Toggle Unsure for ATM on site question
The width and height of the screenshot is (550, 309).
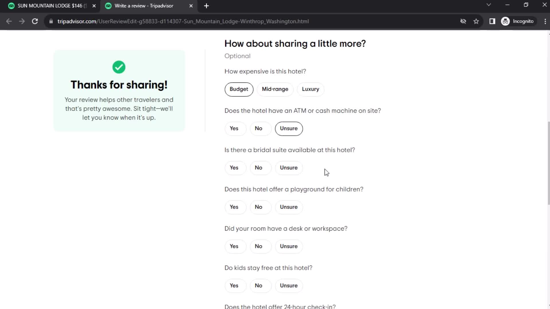tap(289, 128)
